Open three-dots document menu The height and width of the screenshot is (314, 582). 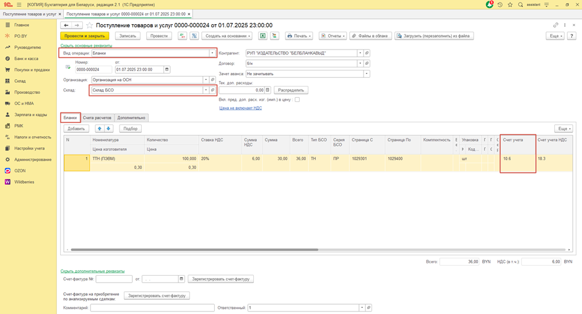click(565, 25)
